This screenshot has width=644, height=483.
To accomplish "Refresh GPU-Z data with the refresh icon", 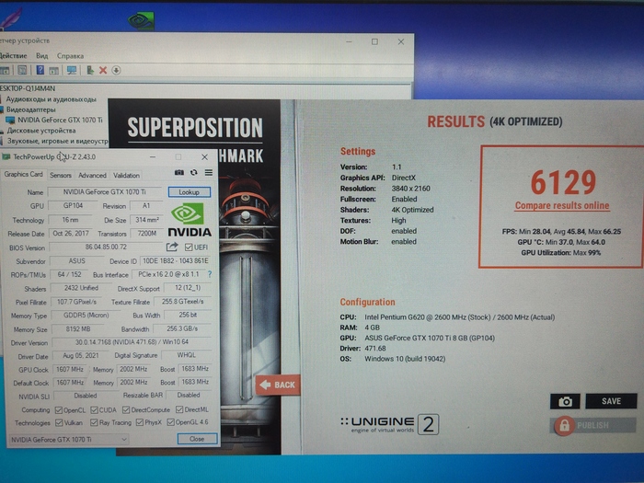I will [194, 173].
